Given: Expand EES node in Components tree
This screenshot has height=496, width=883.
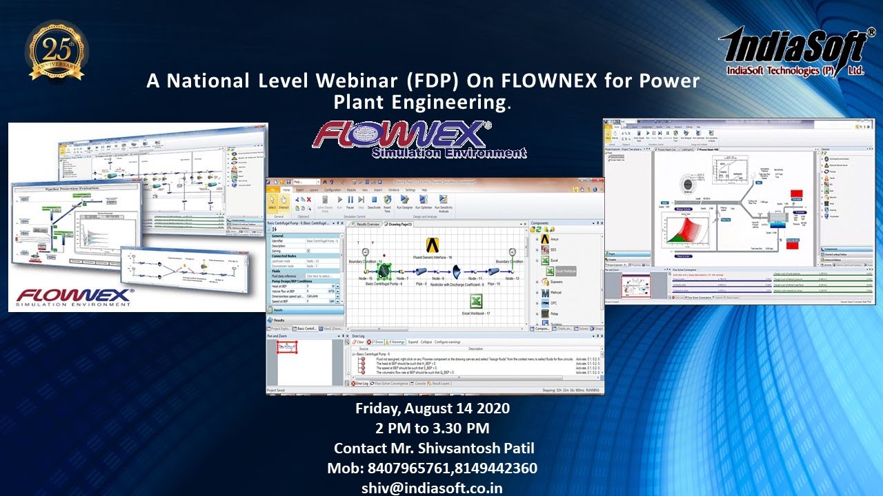Looking at the screenshot, I should 537,250.
